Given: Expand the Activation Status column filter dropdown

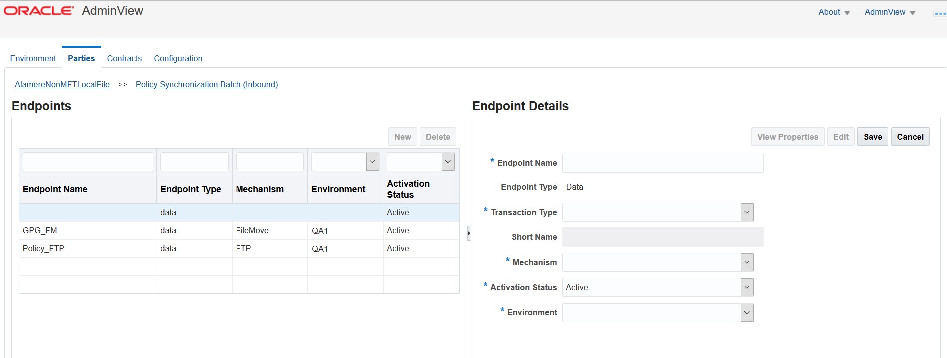Looking at the screenshot, I should coord(448,162).
